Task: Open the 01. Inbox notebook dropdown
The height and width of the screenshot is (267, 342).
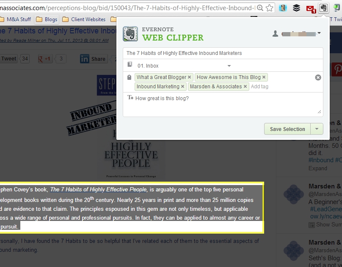Action: tap(229, 66)
